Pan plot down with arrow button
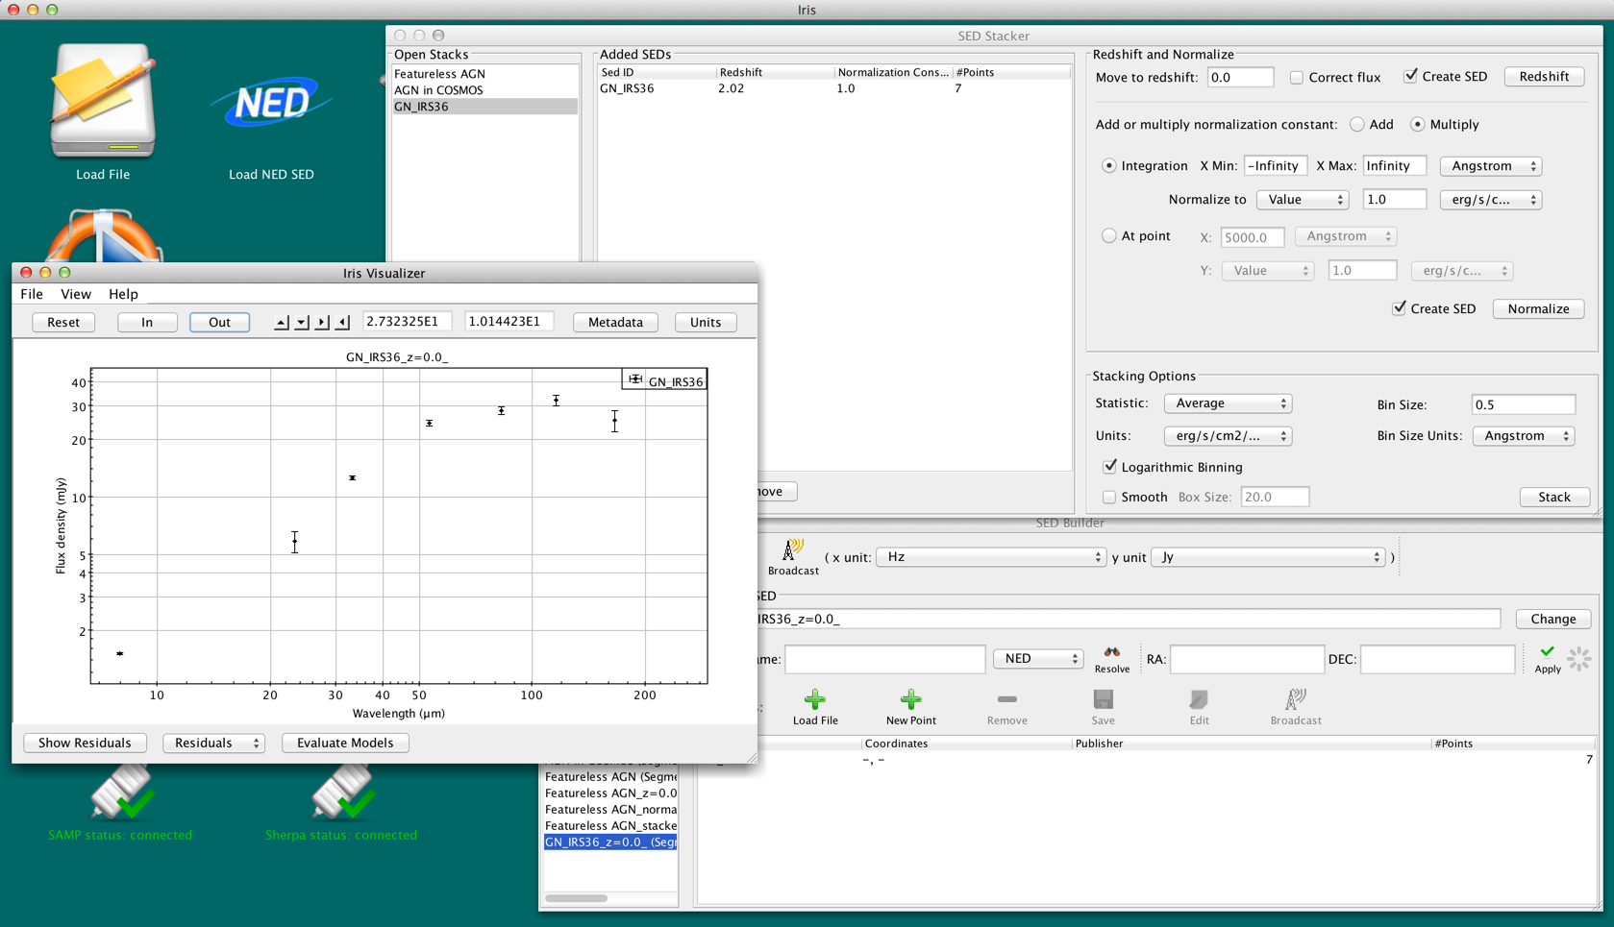The height and width of the screenshot is (927, 1614). pos(302,322)
